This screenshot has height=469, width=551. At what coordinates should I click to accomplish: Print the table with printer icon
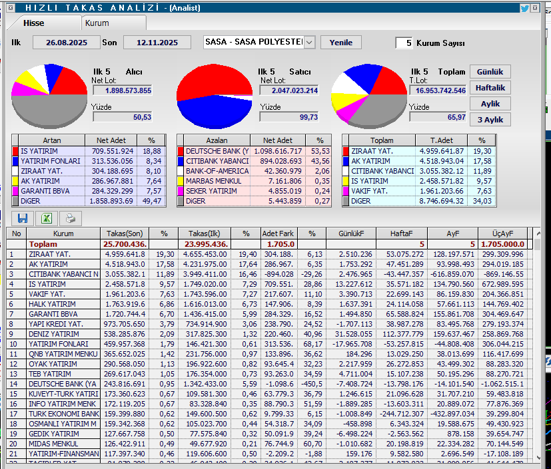(x=71, y=218)
